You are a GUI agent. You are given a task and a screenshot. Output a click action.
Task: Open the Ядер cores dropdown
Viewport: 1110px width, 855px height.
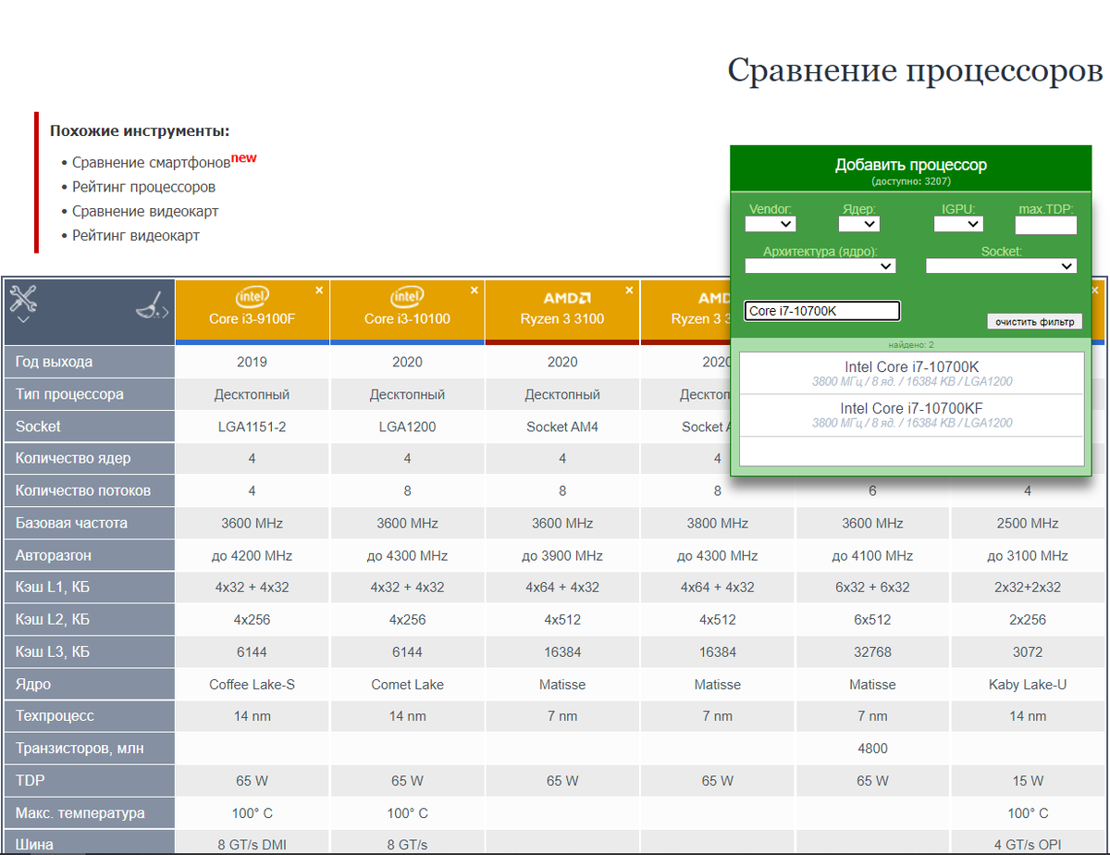[x=859, y=224]
